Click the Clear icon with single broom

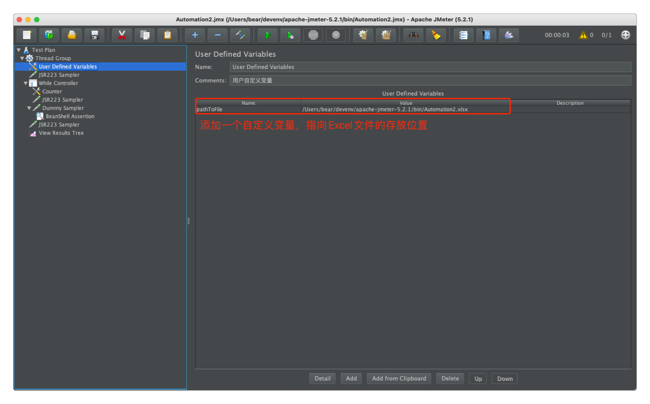tap(363, 35)
